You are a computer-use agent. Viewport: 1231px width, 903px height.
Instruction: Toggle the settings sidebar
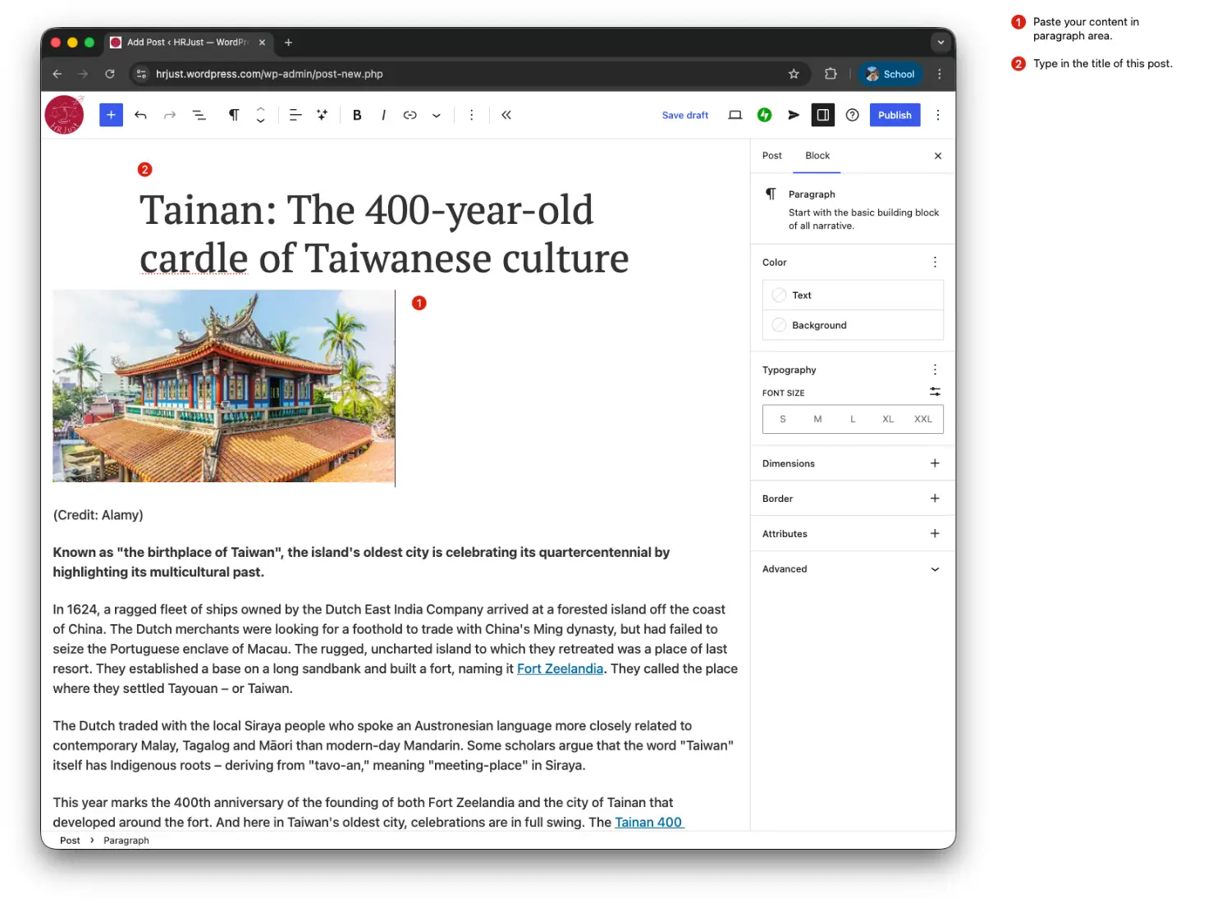click(823, 115)
